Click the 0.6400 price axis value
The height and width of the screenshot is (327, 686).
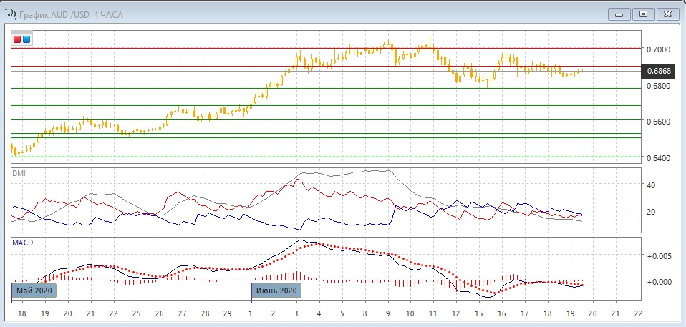658,158
